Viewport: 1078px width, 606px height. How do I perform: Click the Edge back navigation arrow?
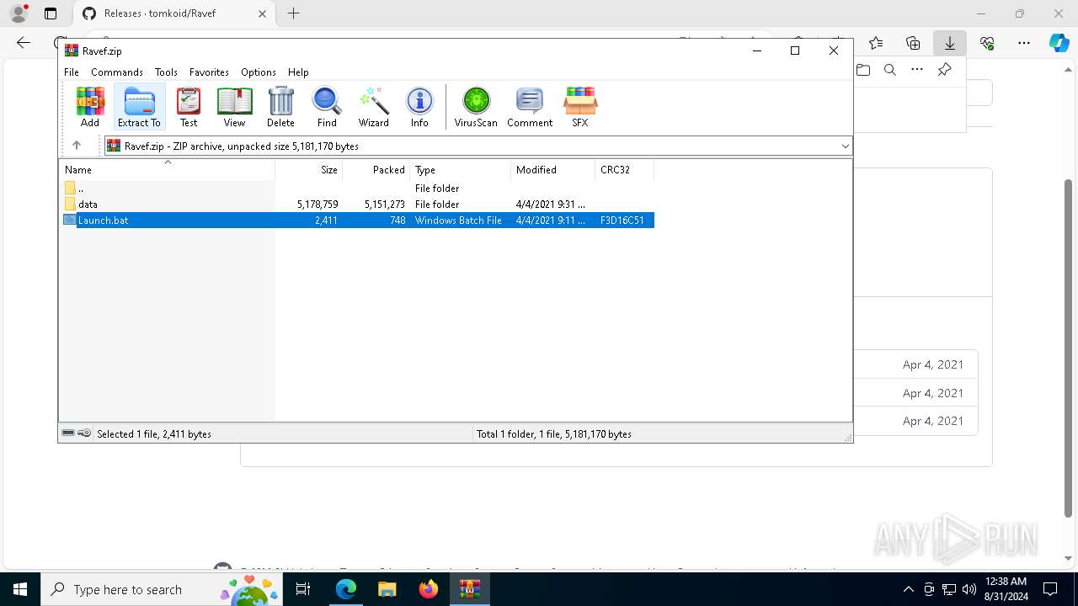24,43
